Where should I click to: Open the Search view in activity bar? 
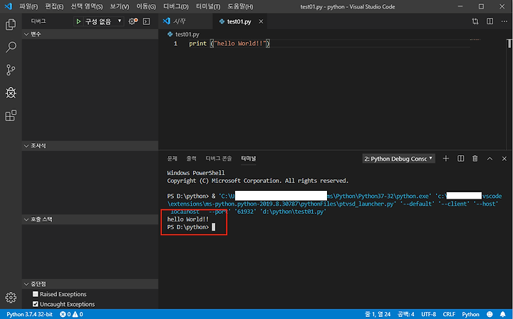click(11, 47)
